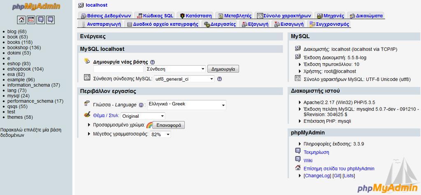Open phpMyAdmin documentation icon in sidebar
The image size is (421, 195).
tap(41, 20)
